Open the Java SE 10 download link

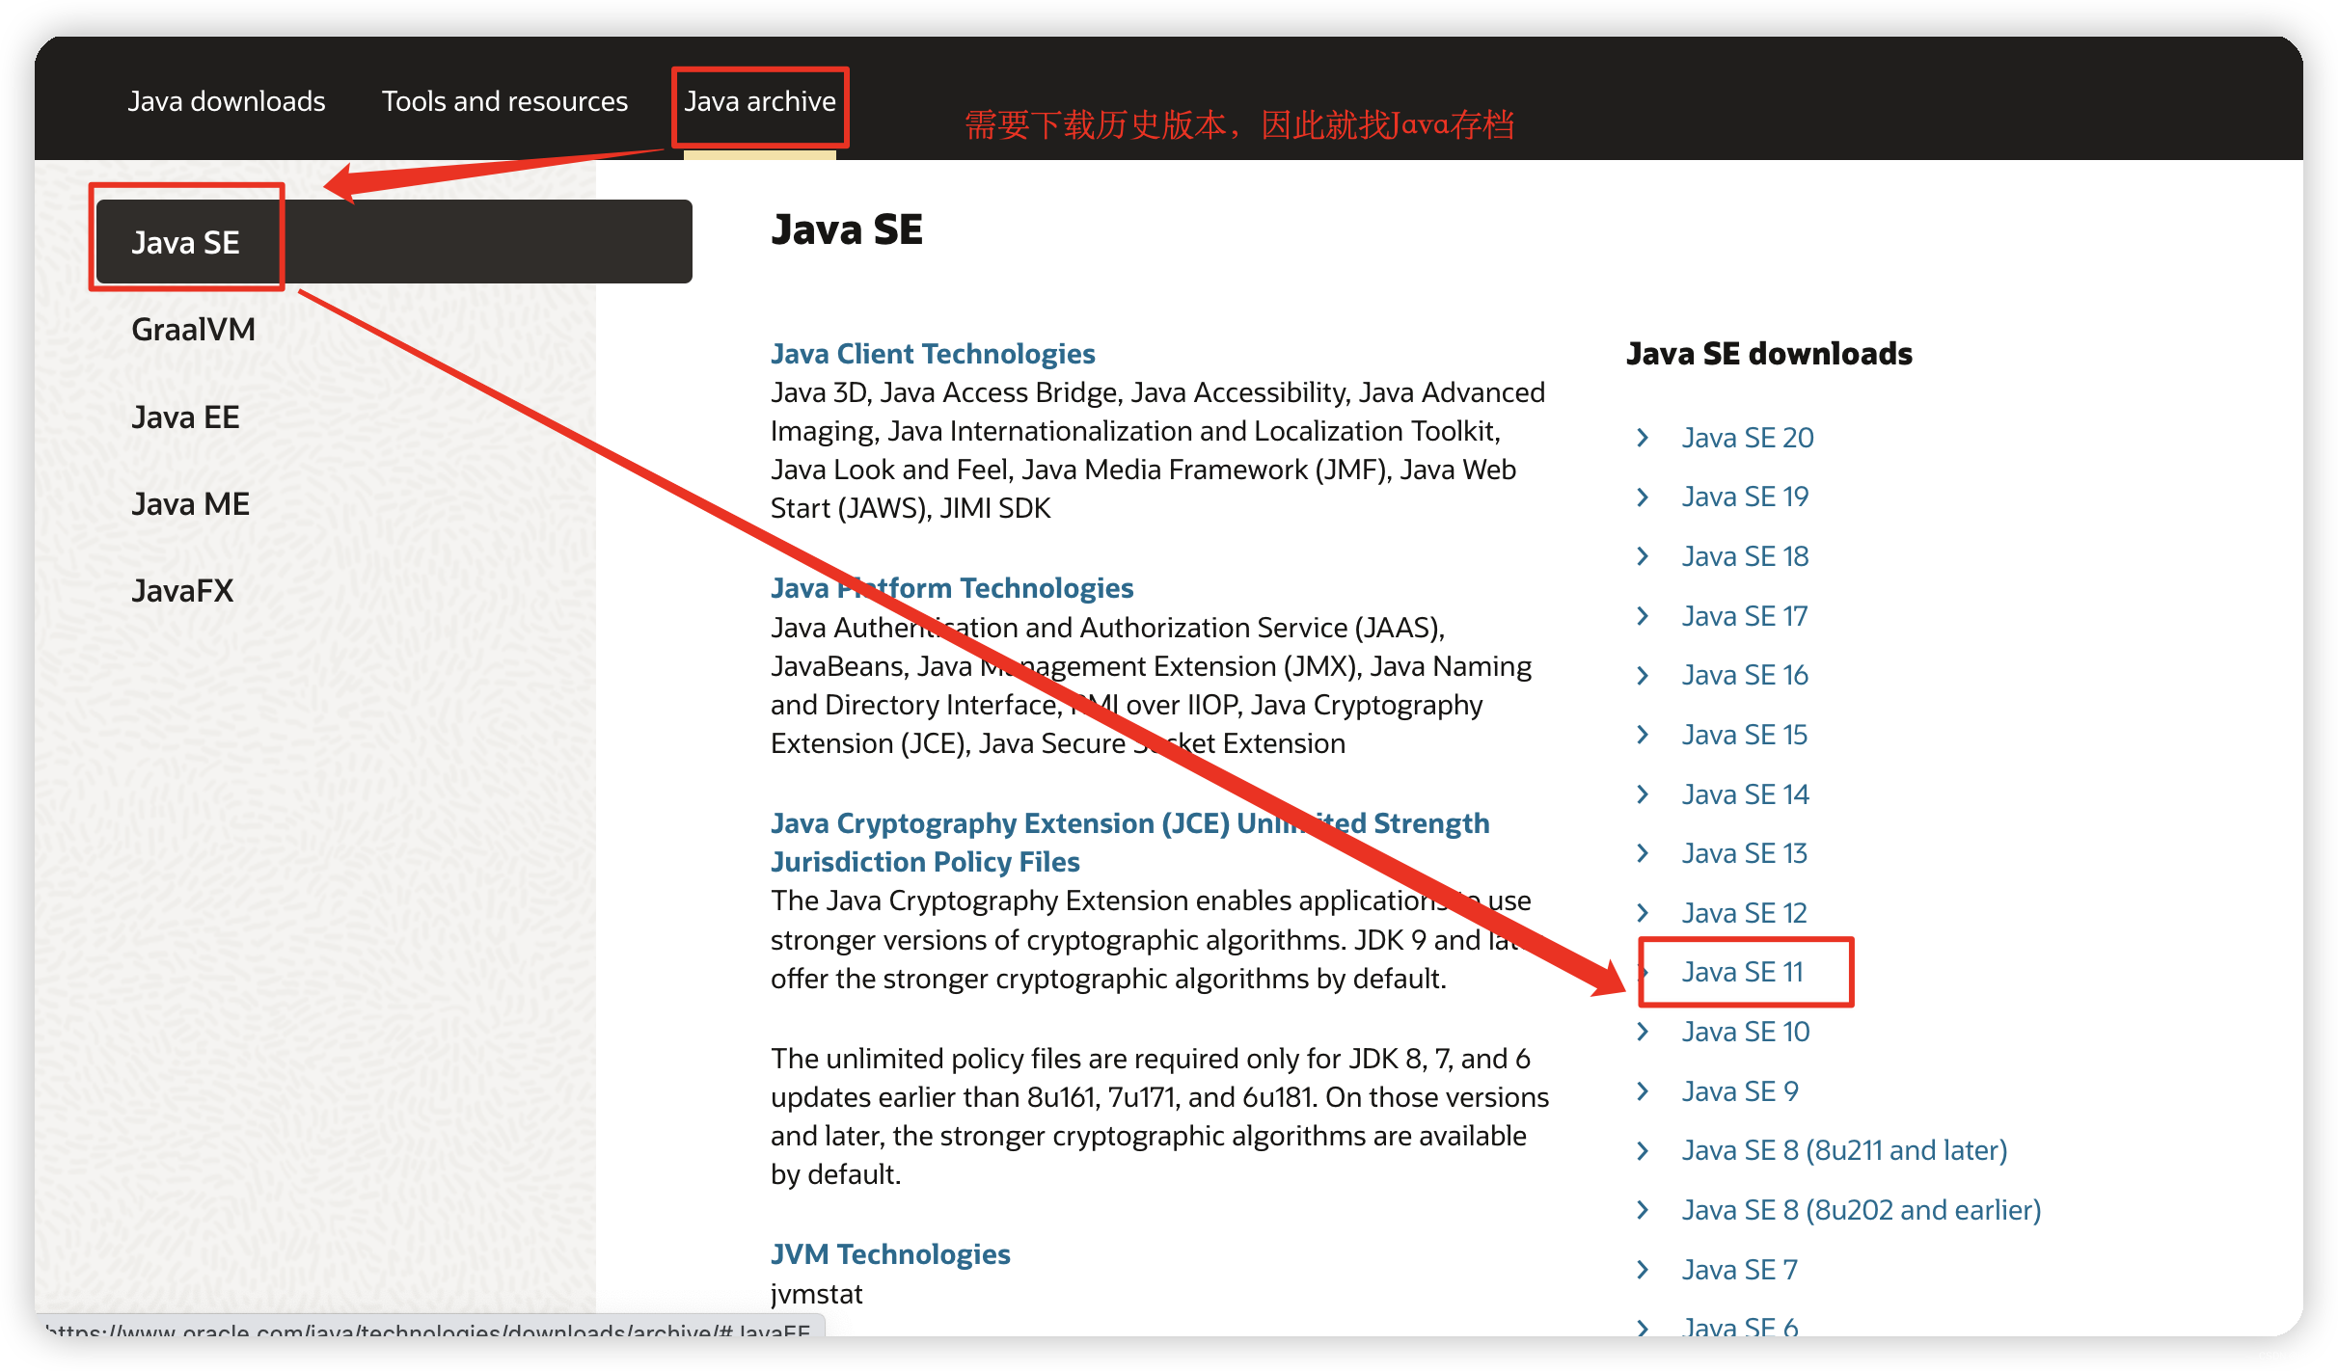coord(1746,1032)
